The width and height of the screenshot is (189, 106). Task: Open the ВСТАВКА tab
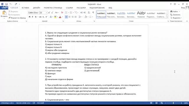tap(25, 8)
